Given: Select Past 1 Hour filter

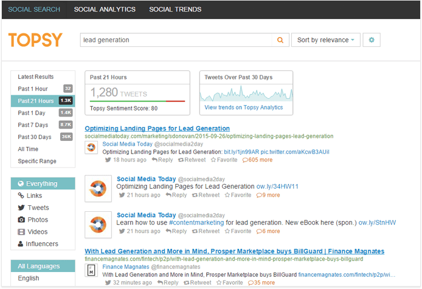Looking at the screenshot, I should coord(43,89).
